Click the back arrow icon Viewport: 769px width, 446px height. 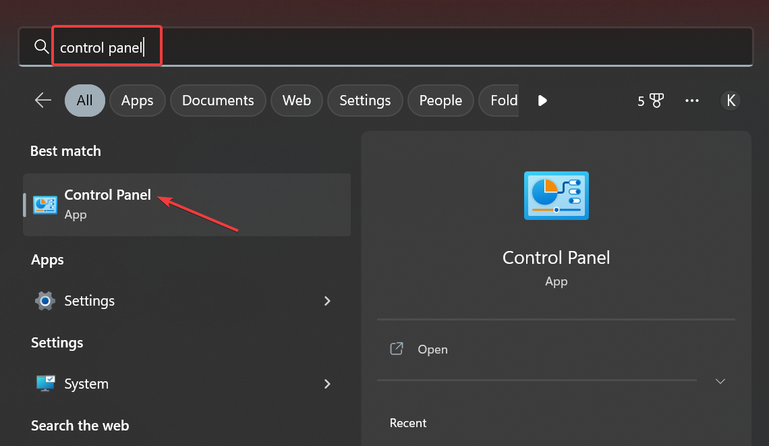pyautogui.click(x=43, y=101)
